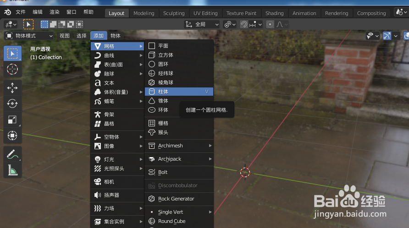Viewport: 409px width, 228px height.
Task: Select the Measure ruler tool
Action: tap(12, 170)
